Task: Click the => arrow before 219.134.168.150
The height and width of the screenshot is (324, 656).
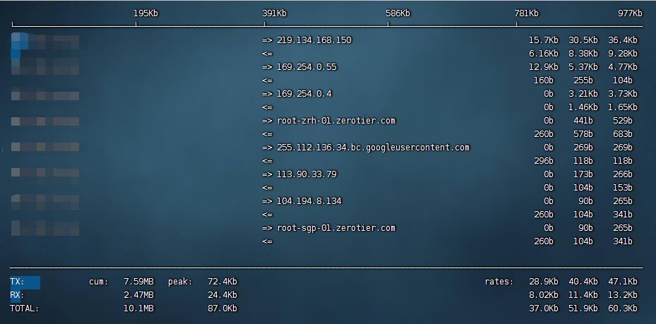Action: pyautogui.click(x=268, y=40)
